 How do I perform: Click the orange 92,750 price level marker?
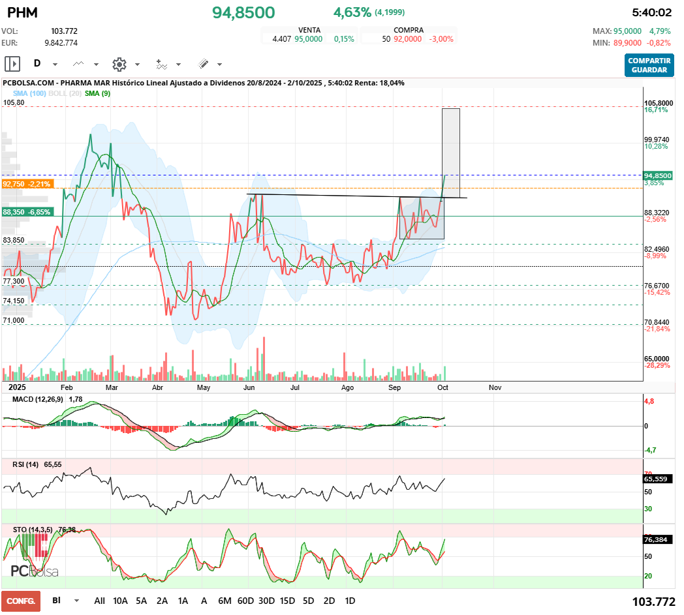tap(26, 185)
